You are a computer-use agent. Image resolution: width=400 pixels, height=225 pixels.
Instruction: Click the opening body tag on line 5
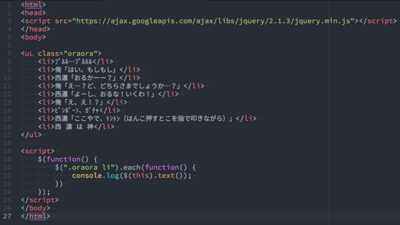(33, 37)
